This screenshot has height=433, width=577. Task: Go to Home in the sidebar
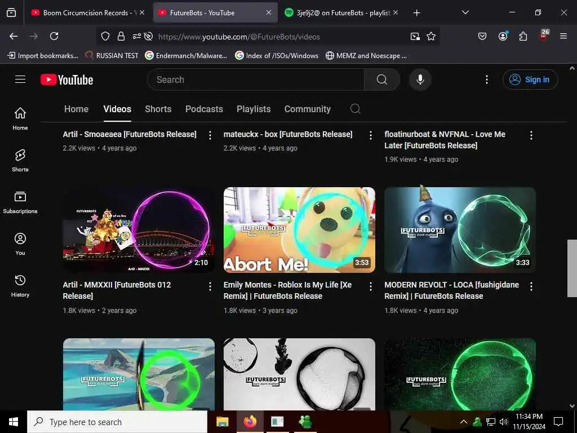(20, 118)
